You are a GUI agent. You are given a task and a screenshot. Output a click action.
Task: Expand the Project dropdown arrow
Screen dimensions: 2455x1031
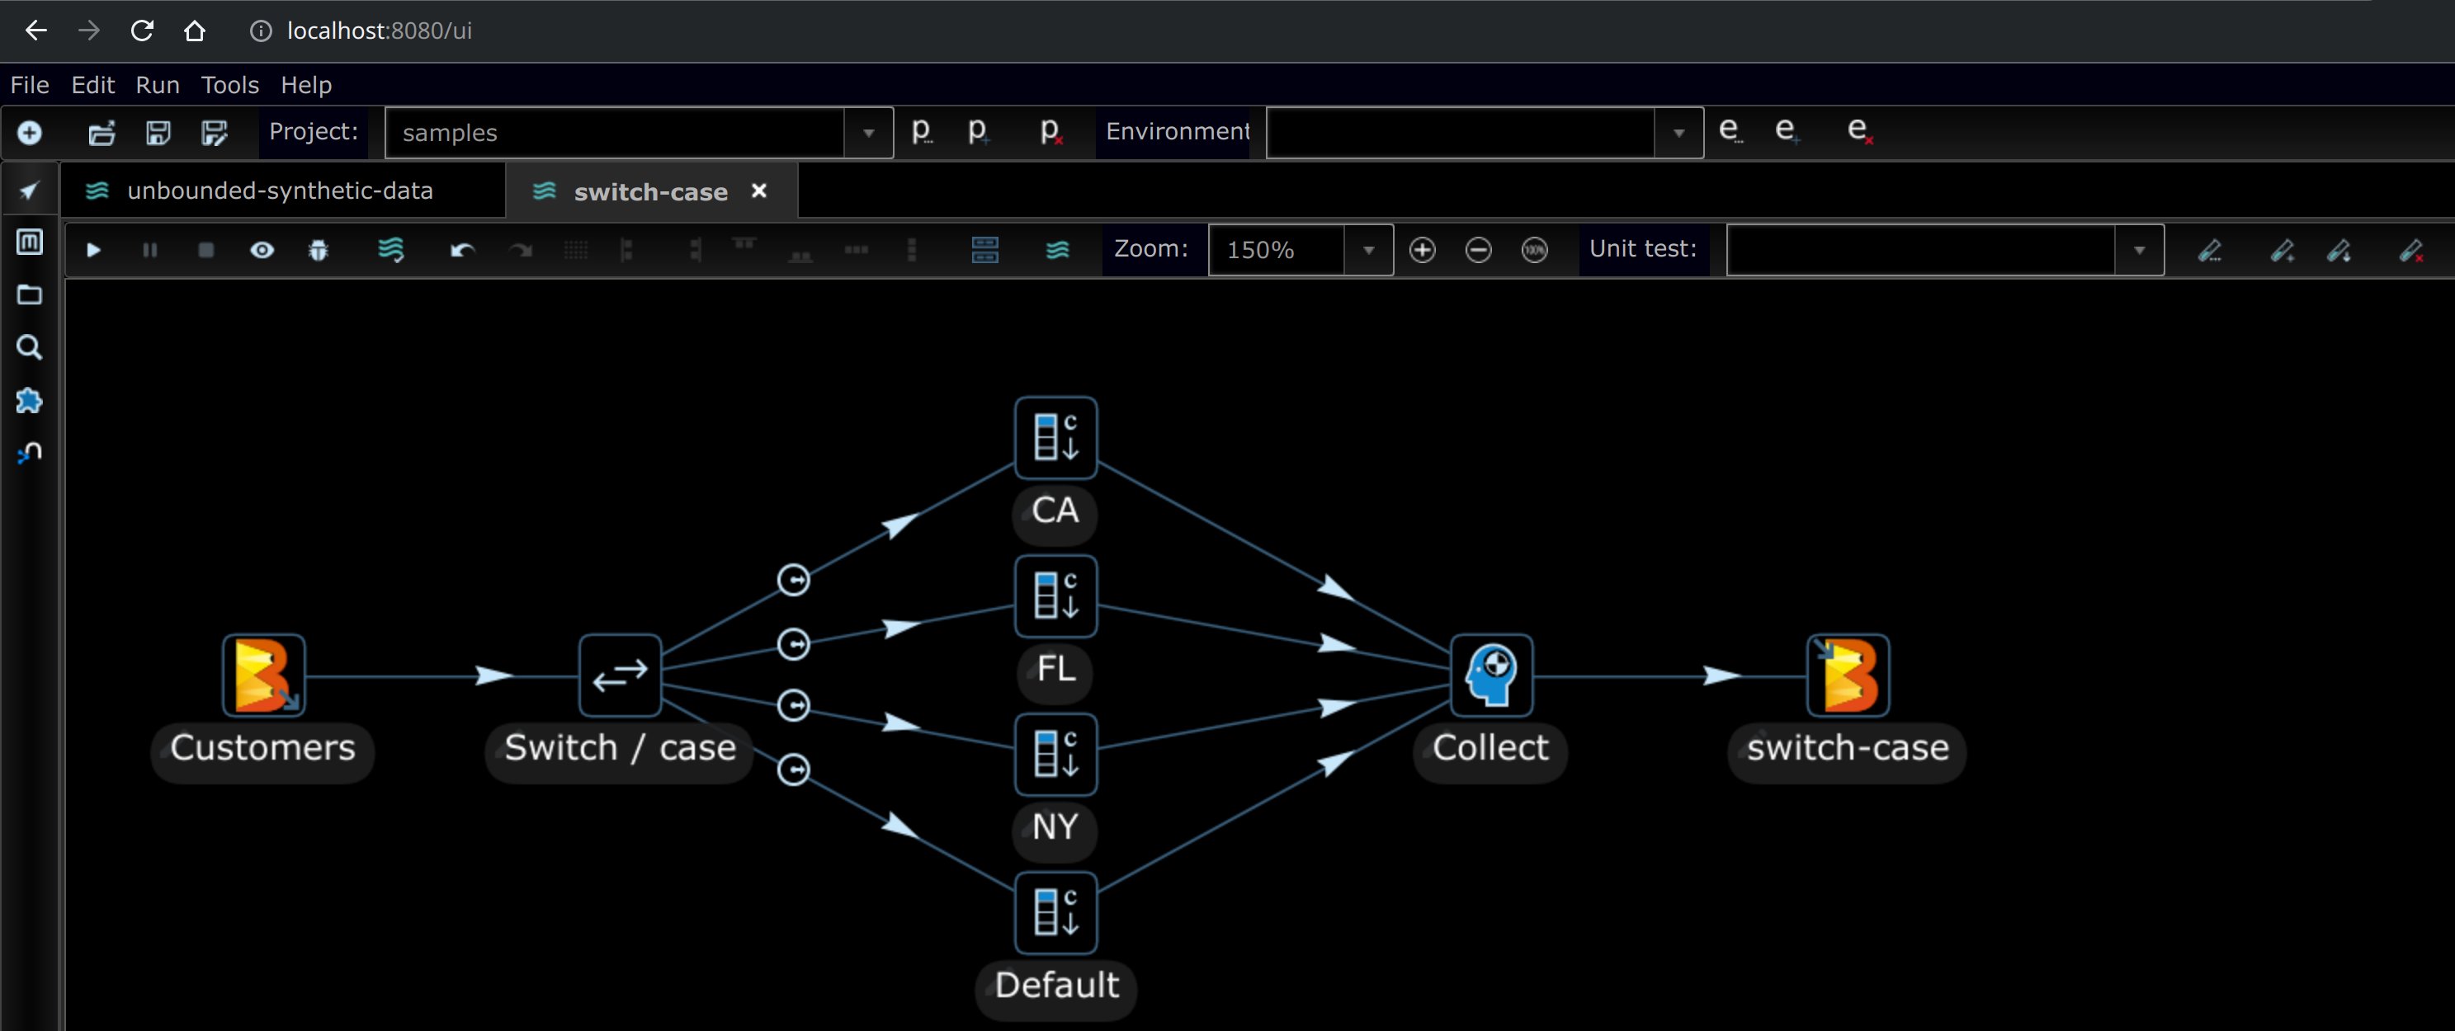click(x=868, y=133)
